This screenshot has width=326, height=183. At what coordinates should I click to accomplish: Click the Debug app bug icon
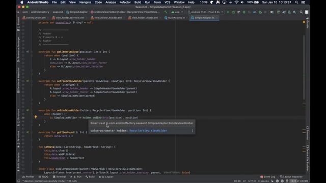click(244, 12)
